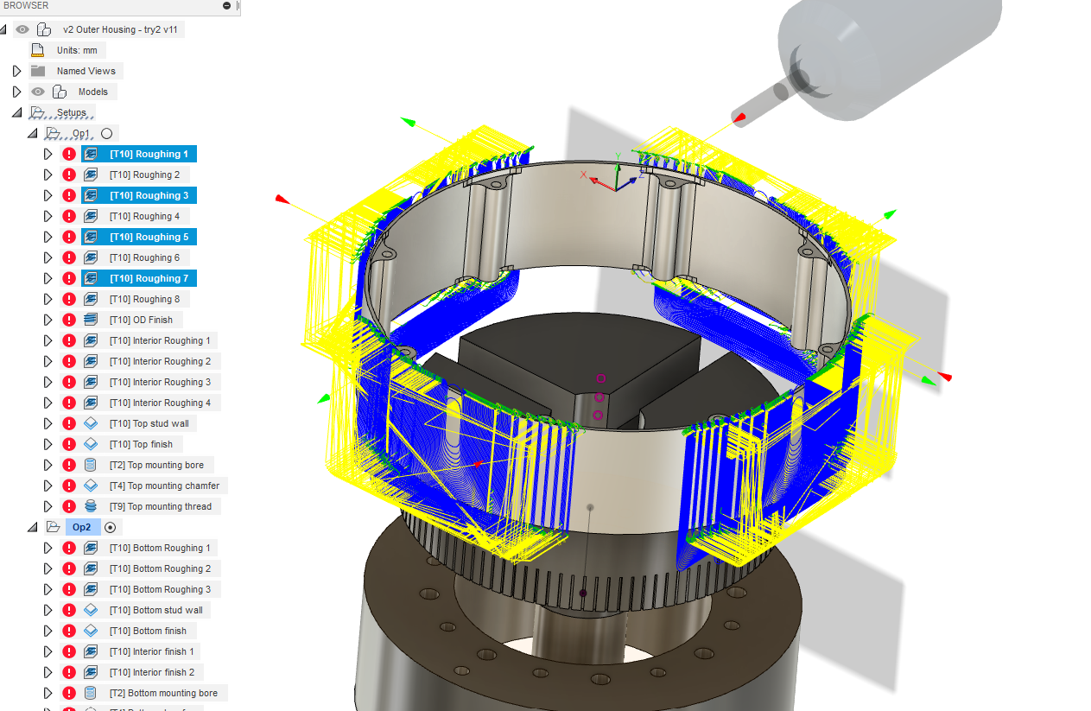Hide the Models node with eye icon
1091x711 pixels.
(37, 92)
